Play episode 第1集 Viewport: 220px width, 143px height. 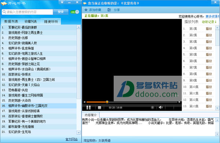coord(209,29)
